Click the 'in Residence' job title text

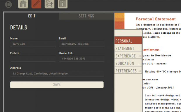click(x=161, y=55)
